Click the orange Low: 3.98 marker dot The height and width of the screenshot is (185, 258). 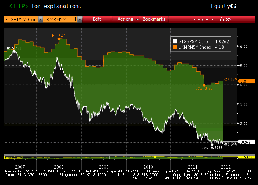point(204,85)
